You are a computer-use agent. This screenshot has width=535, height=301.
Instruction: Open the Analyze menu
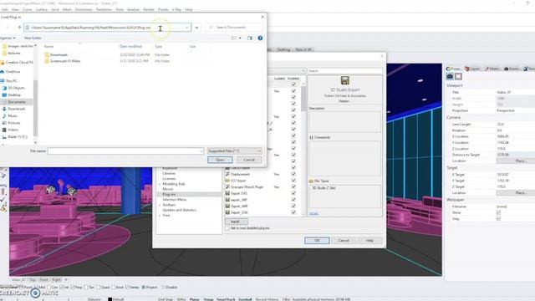(x=134, y=9)
